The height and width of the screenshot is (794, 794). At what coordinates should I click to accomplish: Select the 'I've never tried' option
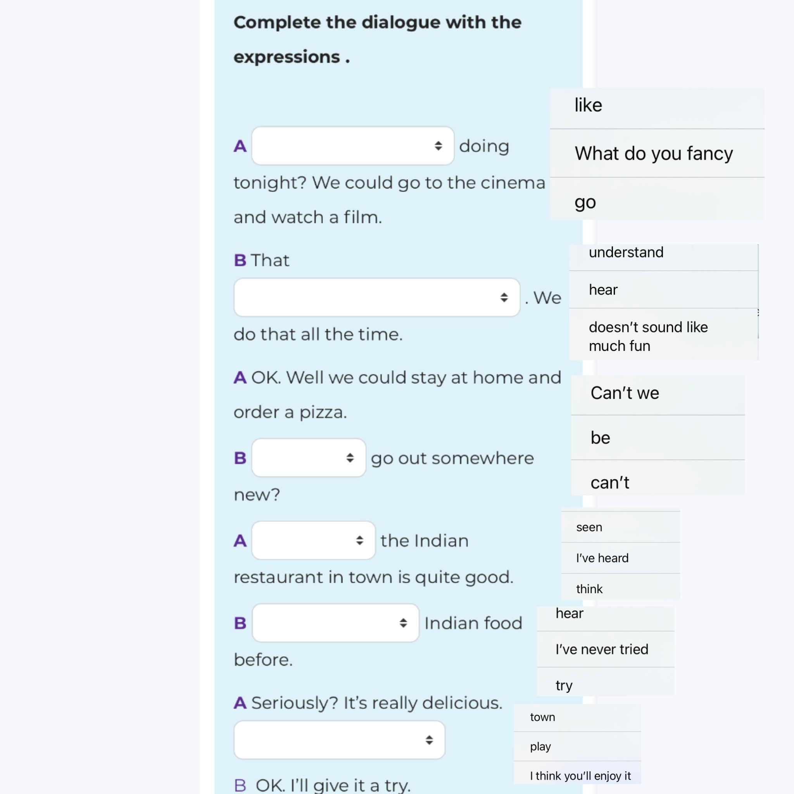pyautogui.click(x=605, y=649)
